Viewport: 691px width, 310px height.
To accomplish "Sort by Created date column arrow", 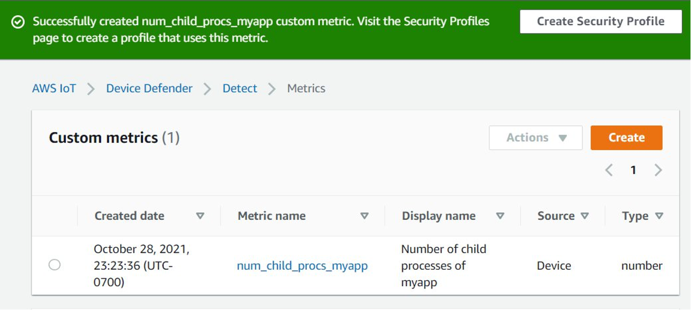I will pyautogui.click(x=200, y=216).
